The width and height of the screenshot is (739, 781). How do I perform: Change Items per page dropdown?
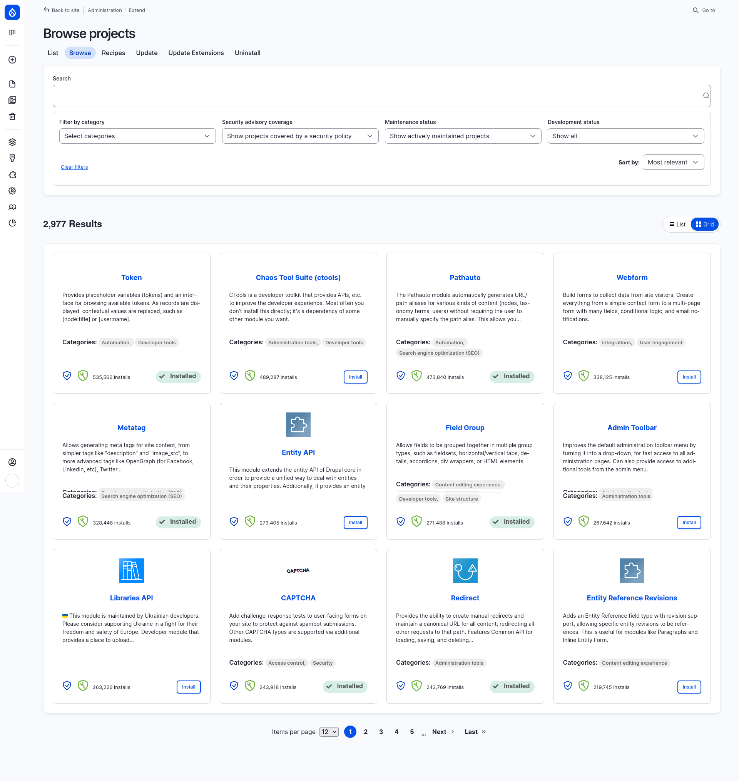tap(329, 732)
